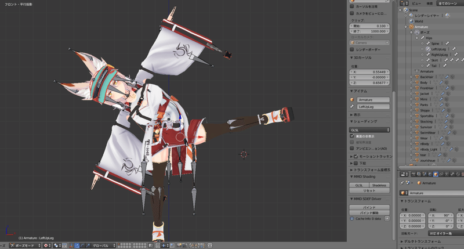Collapse the Armature object node in the outliner
This screenshot has width=464, height=249.
(405, 27)
